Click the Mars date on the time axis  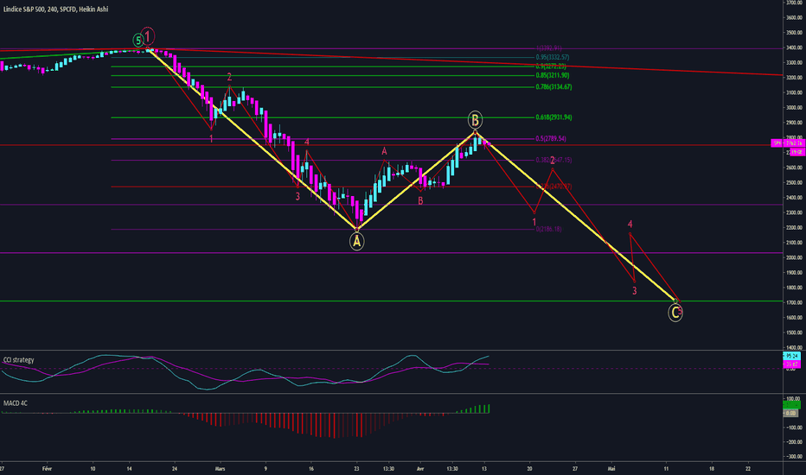coord(220,469)
